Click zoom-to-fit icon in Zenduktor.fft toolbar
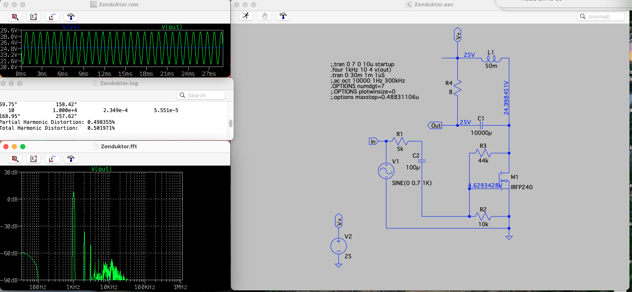Screen dimensions: 632x292 (x=15, y=159)
